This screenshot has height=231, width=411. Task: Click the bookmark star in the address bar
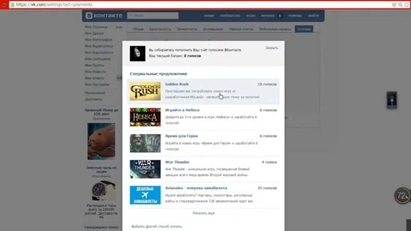click(407, 4)
